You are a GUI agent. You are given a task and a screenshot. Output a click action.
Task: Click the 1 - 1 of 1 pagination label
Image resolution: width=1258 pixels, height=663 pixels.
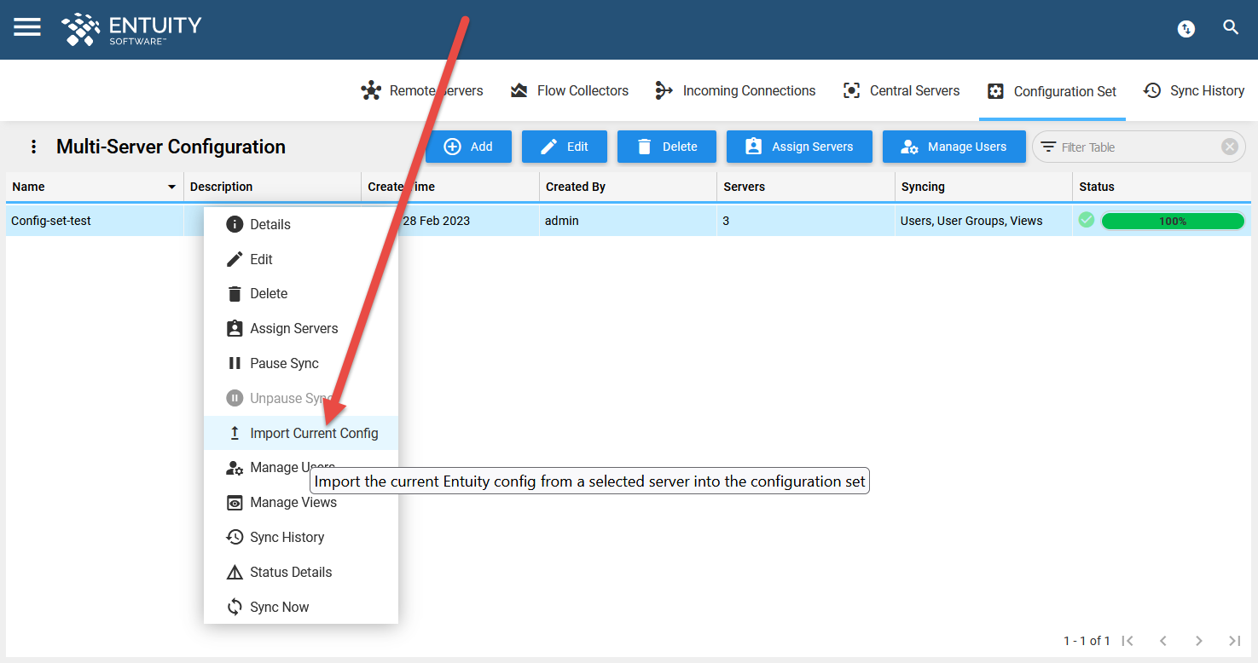[x=1087, y=641]
